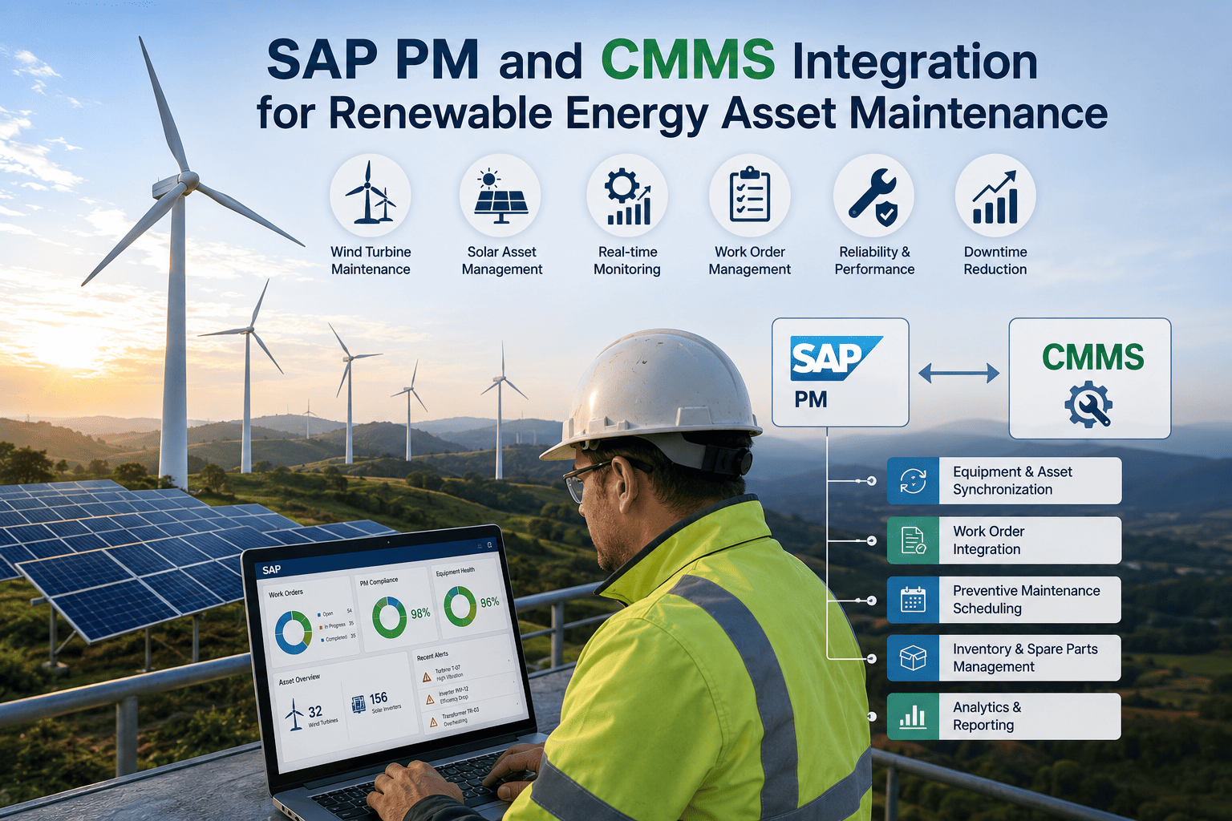Click the Reliability & Performance wrench icon
1232x821 pixels.
[x=873, y=196]
